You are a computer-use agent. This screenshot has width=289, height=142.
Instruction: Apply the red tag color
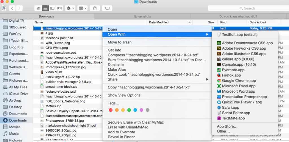(110, 110)
